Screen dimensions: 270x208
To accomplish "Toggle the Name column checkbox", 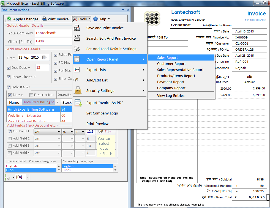I will click(10, 95).
